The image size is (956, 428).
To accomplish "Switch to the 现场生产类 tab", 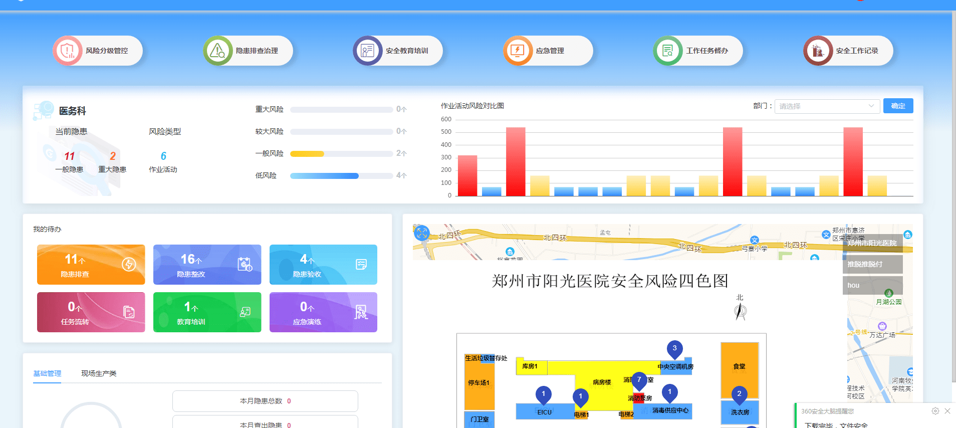I will click(99, 373).
